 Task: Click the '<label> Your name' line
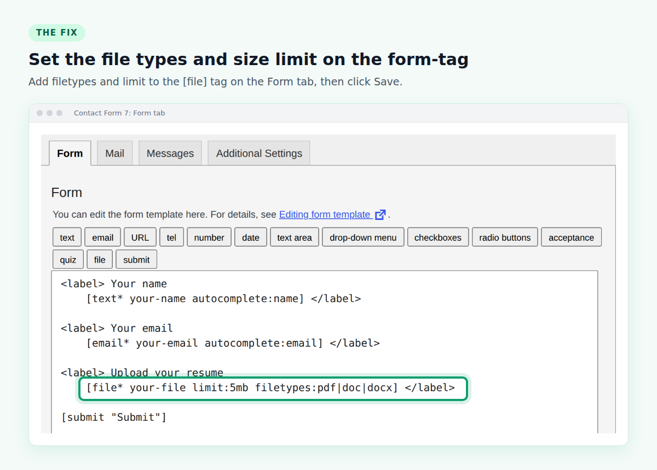[x=114, y=284]
